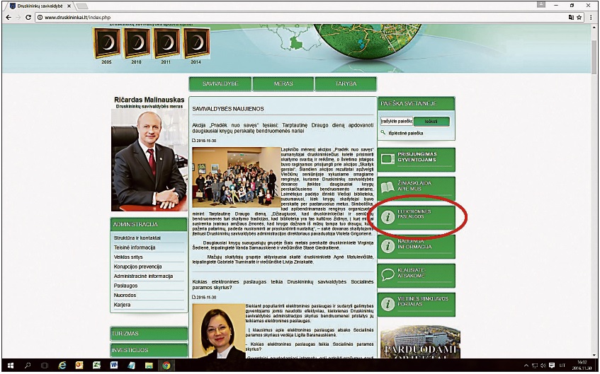Open the TARYBA tab

coord(346,83)
